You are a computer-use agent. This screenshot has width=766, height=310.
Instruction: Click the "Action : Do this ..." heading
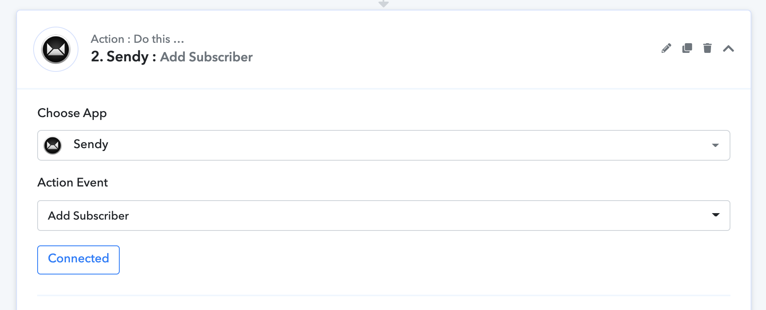pos(138,39)
